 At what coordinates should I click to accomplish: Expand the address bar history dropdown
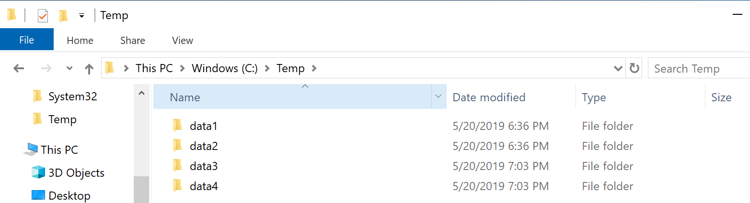tap(618, 68)
